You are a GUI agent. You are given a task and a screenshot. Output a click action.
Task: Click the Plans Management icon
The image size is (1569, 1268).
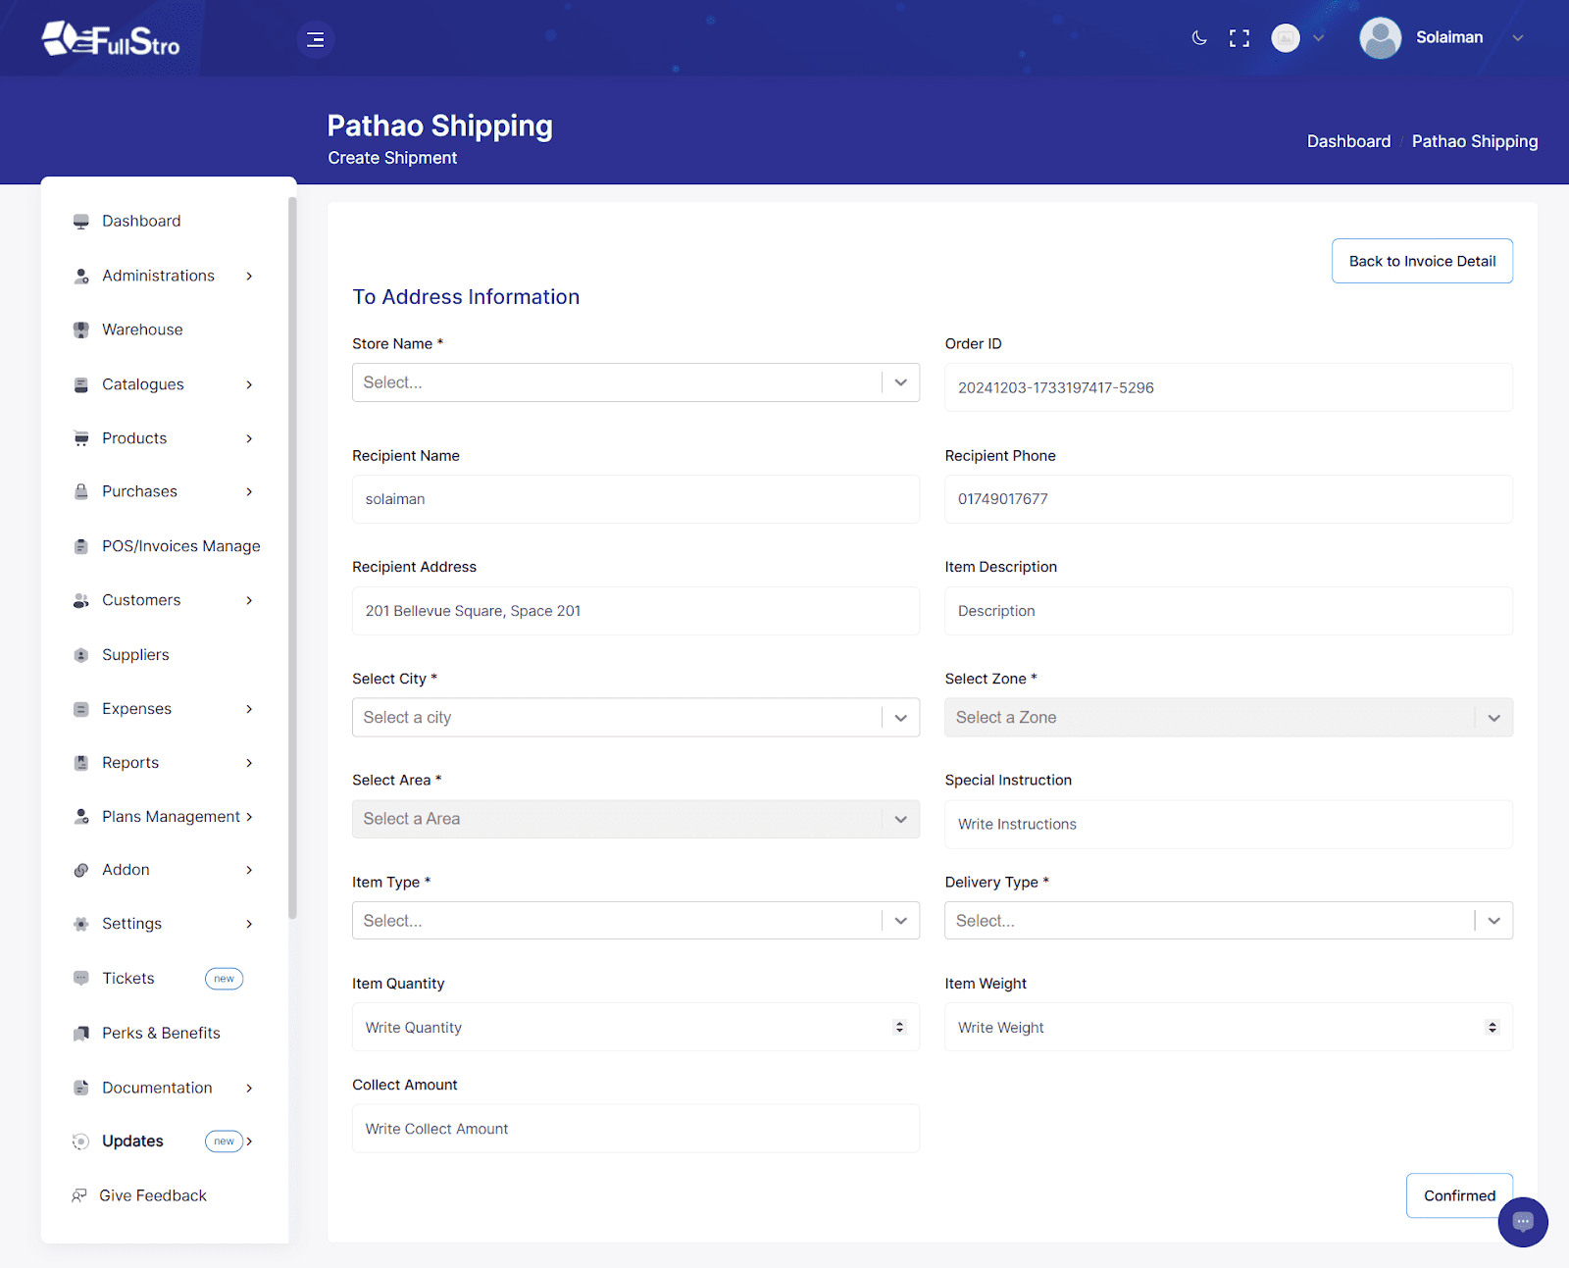coord(81,817)
